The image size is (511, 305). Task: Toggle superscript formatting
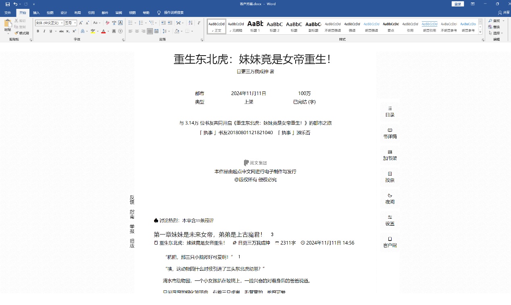pyautogui.click(x=74, y=31)
